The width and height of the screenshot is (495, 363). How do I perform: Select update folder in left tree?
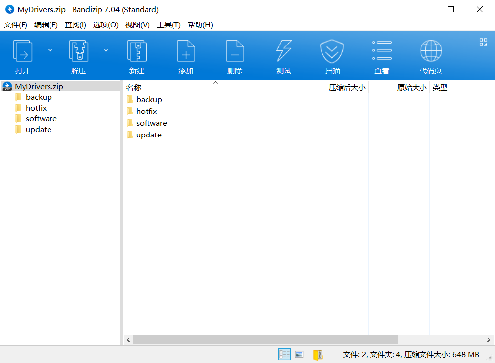pyautogui.click(x=39, y=130)
